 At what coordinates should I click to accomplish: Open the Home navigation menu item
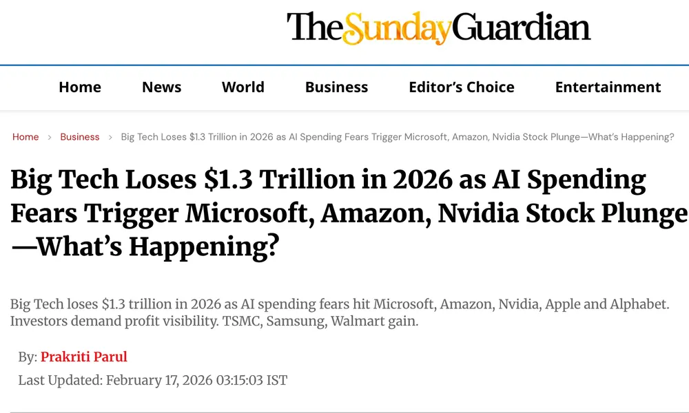click(80, 87)
